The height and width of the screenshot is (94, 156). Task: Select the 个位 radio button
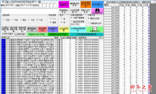40,20
